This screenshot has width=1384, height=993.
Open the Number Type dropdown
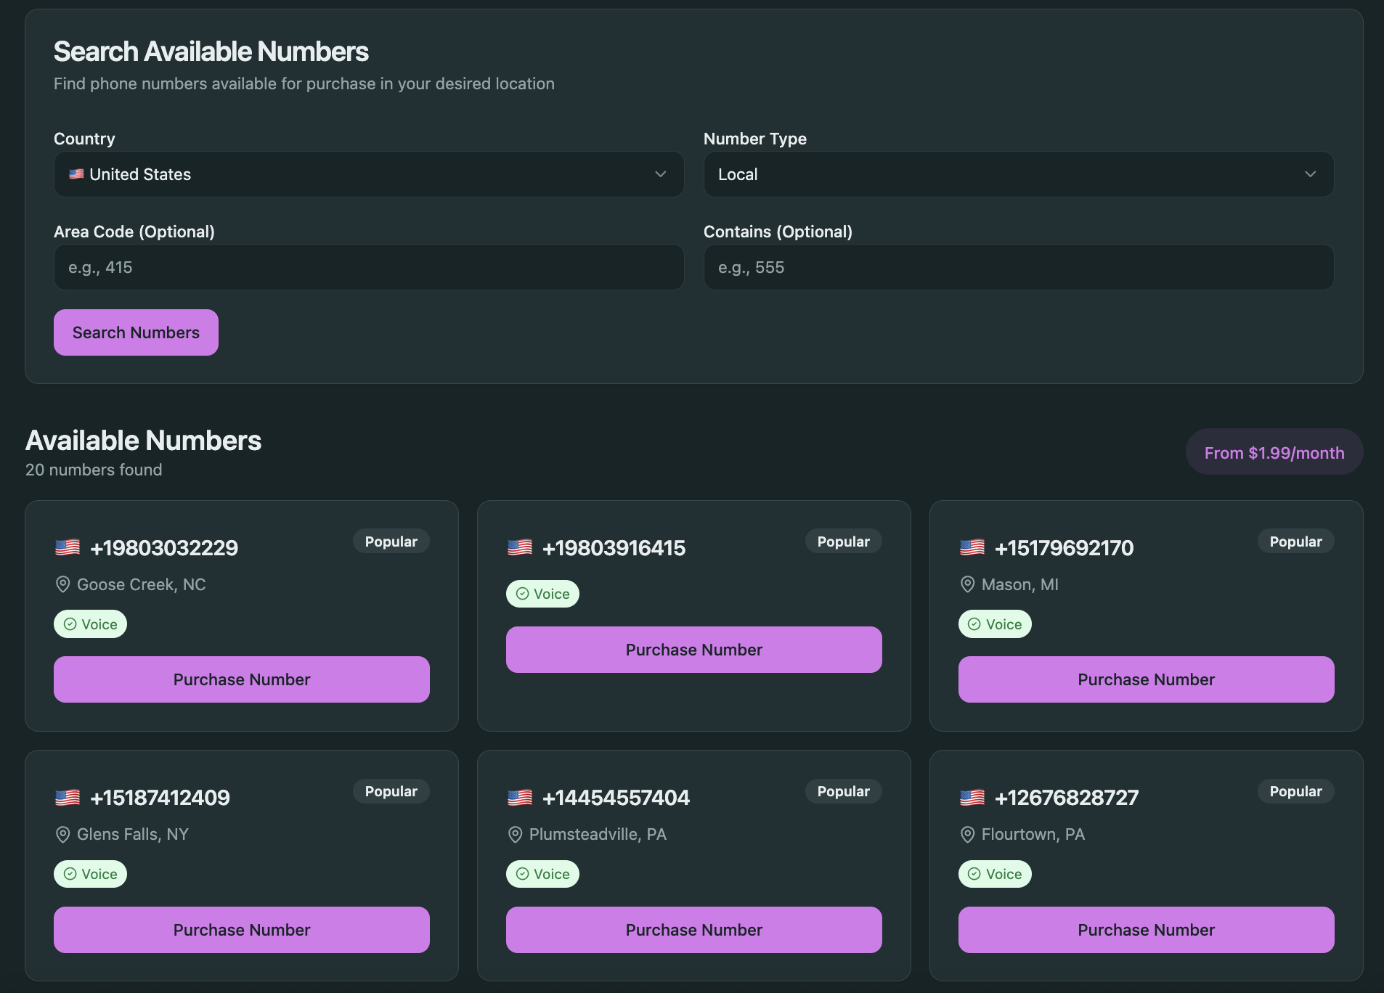pos(1018,174)
